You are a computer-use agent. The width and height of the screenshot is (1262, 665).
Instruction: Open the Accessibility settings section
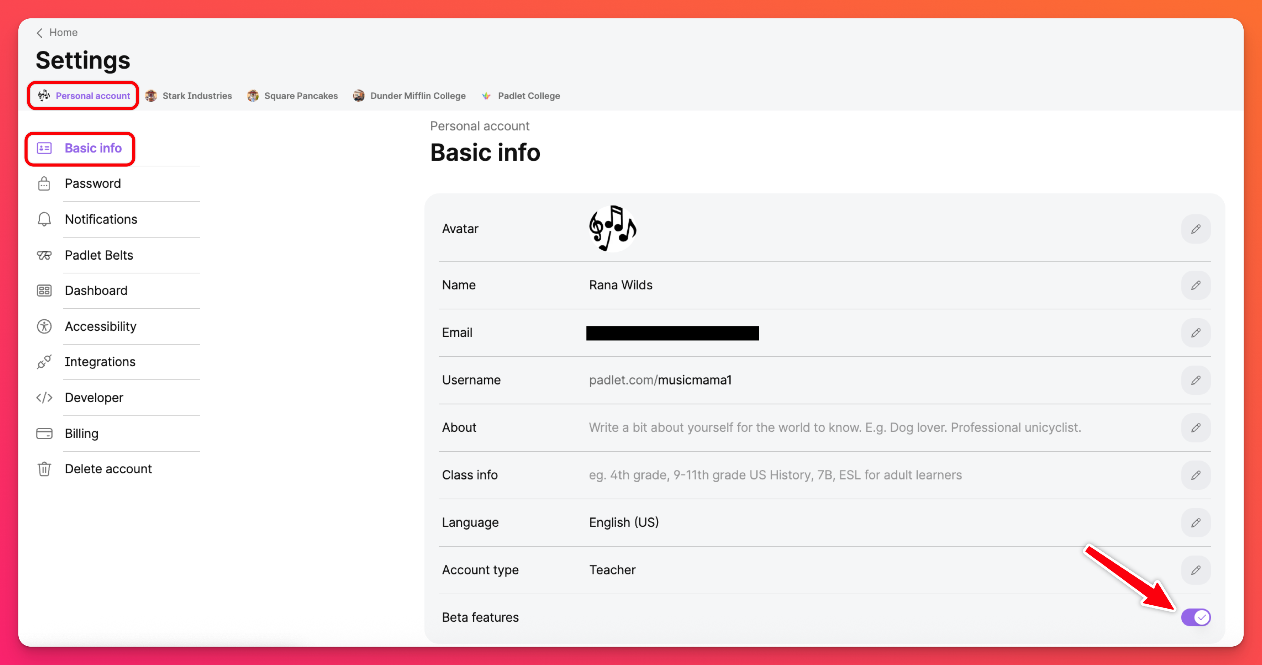100,326
